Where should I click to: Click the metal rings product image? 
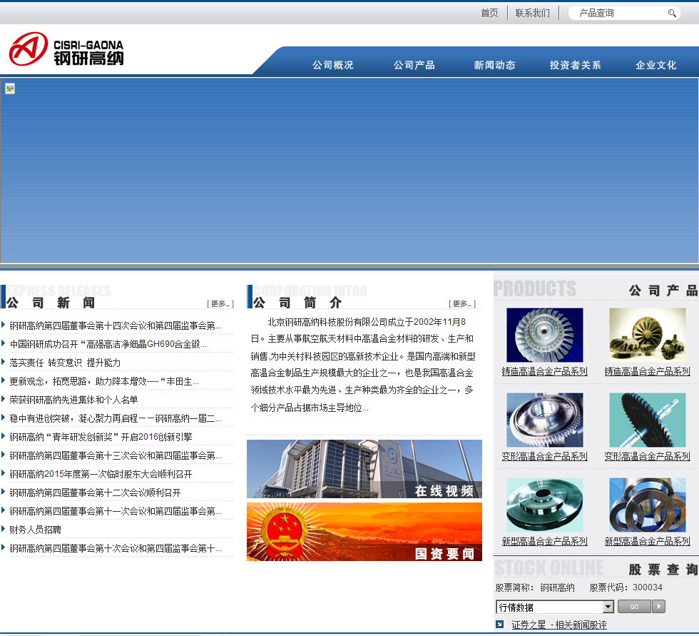(x=648, y=505)
